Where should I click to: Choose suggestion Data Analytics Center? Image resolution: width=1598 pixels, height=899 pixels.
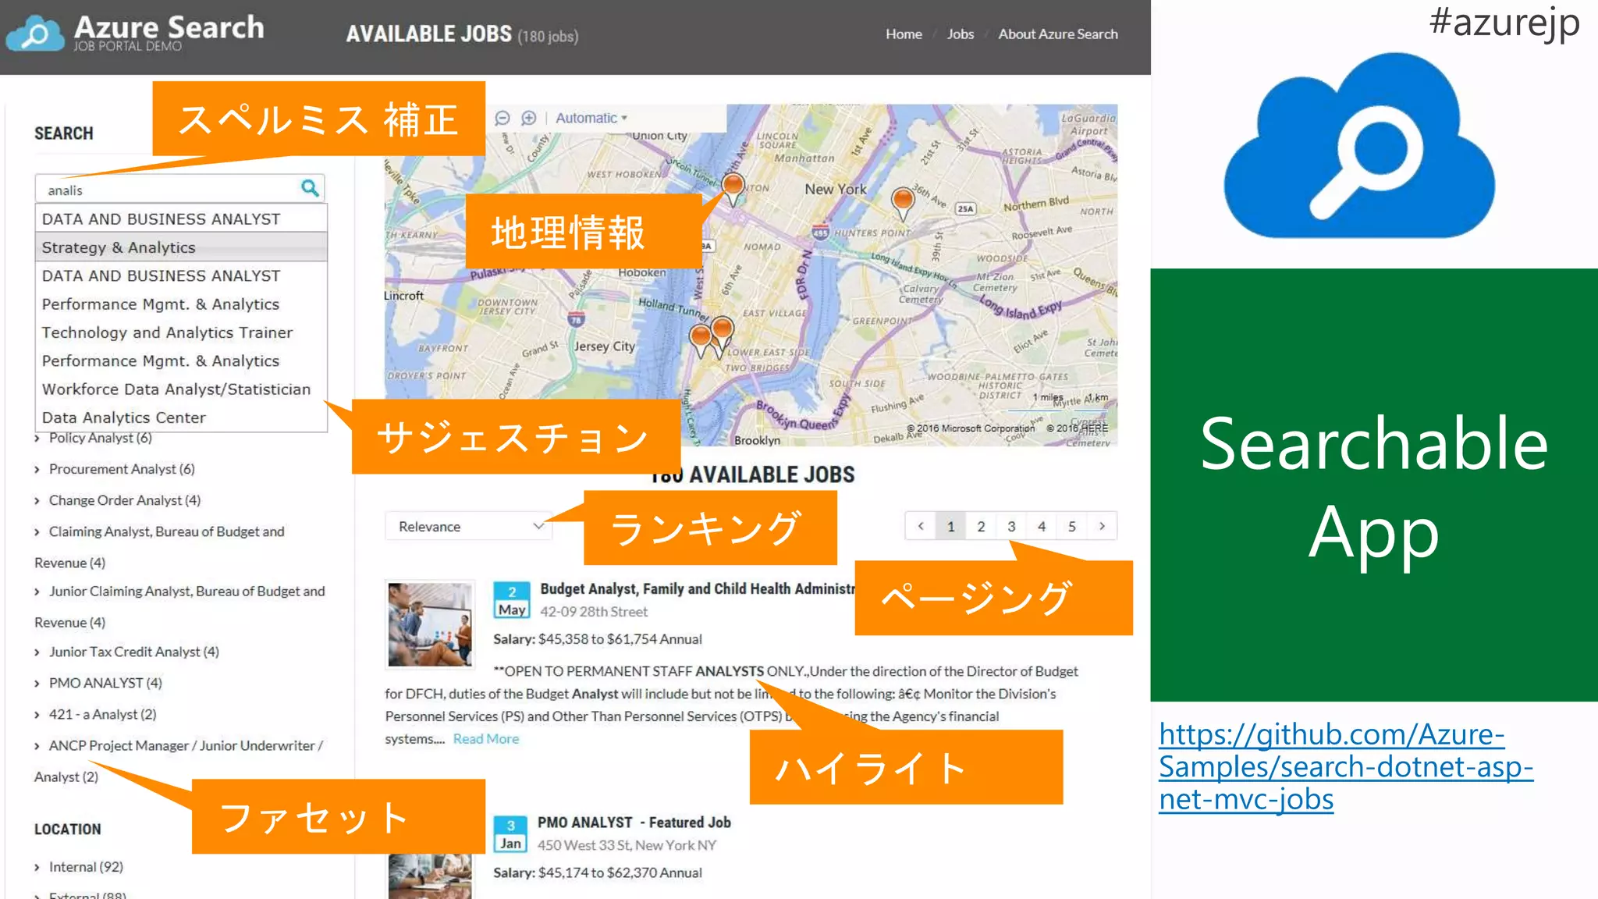[181, 418]
